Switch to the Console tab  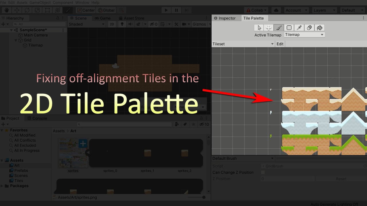pos(37,118)
